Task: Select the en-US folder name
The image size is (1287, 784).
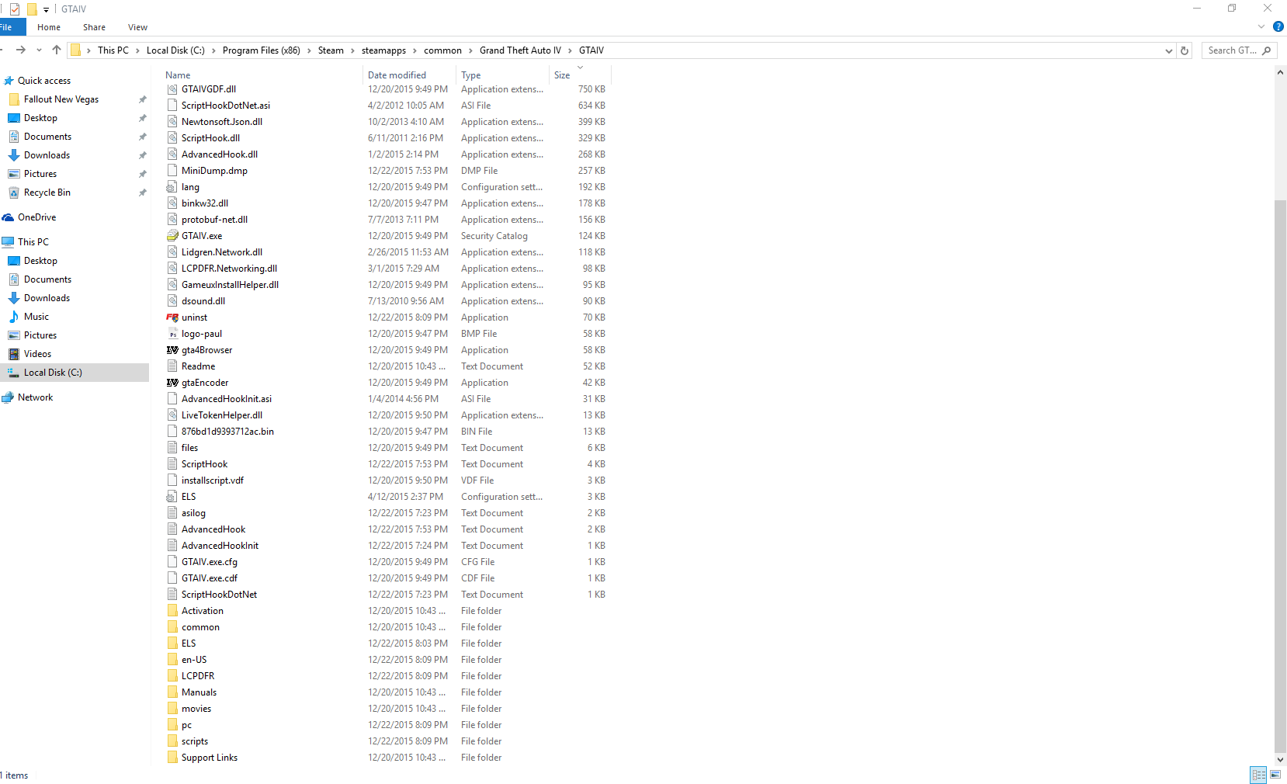Action: pos(194,660)
